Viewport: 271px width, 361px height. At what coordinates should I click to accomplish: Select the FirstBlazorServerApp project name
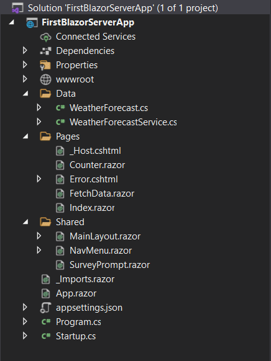pos(88,23)
